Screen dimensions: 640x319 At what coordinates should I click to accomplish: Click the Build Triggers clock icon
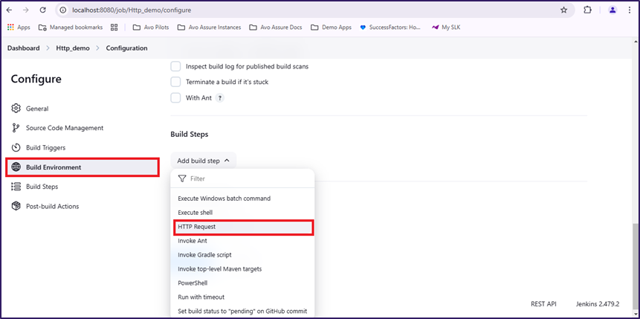16,148
